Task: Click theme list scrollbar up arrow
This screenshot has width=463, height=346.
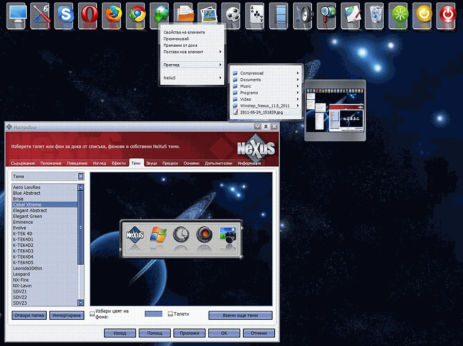Action: point(81,187)
